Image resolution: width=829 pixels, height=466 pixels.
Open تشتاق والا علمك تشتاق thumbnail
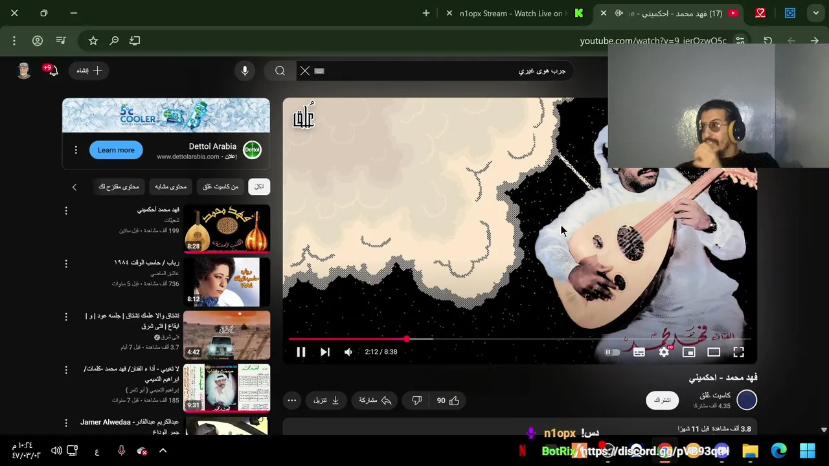point(227,335)
